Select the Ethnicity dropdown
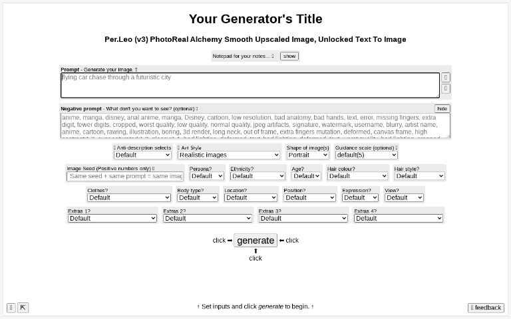This screenshot has width=511, height=319. 257,176
